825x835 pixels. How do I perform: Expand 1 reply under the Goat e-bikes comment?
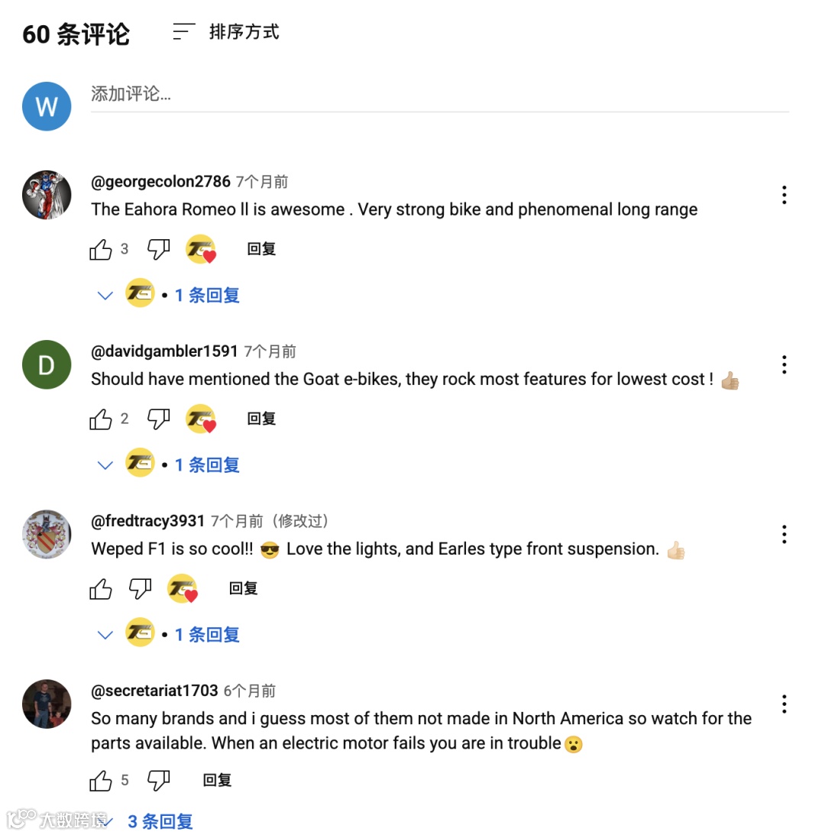pos(168,464)
